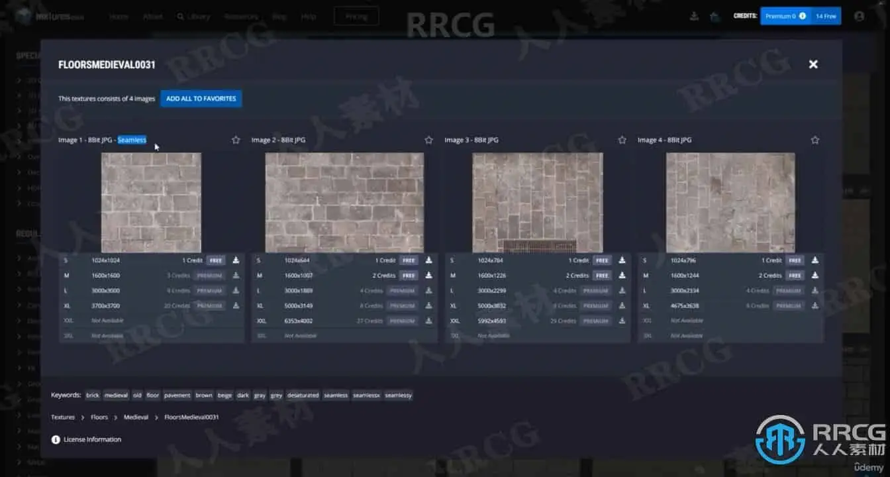Click the 'old' keyword tag
Screen dimensions: 890x477
point(137,396)
